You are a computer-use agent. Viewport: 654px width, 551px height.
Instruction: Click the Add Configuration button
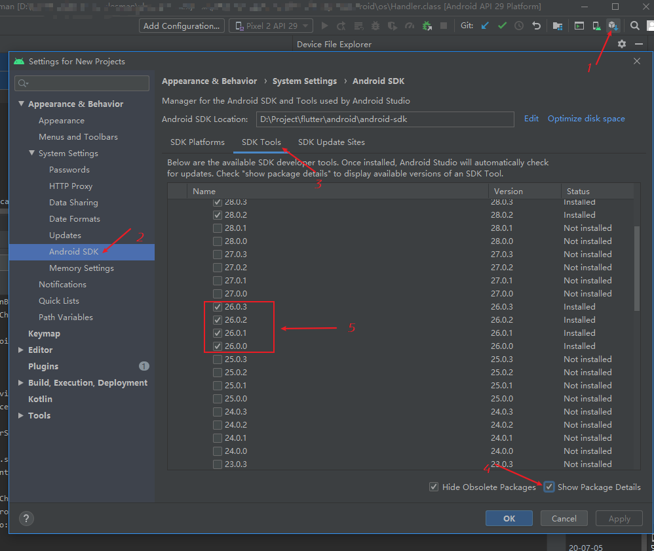coord(182,26)
